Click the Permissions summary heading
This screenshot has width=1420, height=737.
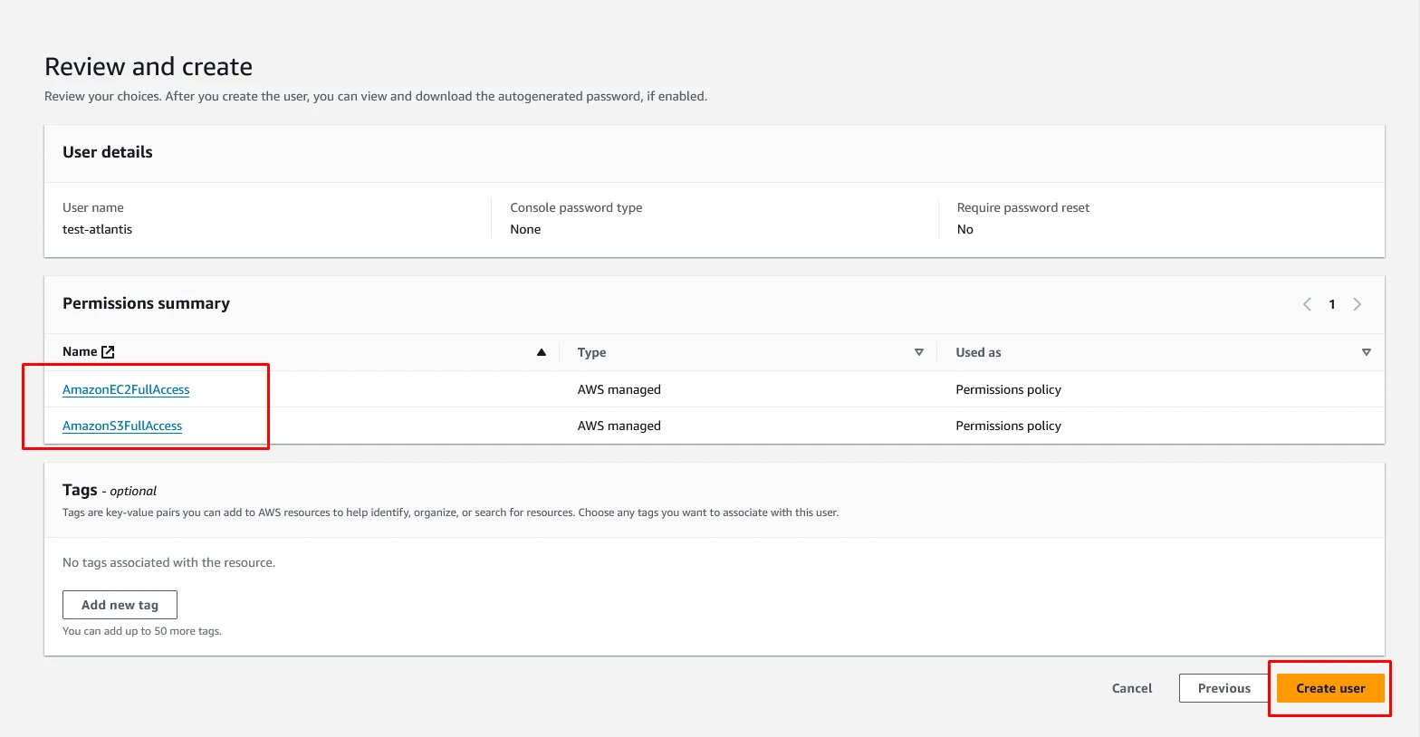[x=146, y=303]
